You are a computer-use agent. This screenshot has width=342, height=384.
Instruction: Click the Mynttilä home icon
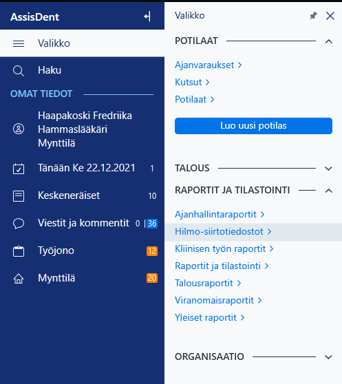coord(19,279)
